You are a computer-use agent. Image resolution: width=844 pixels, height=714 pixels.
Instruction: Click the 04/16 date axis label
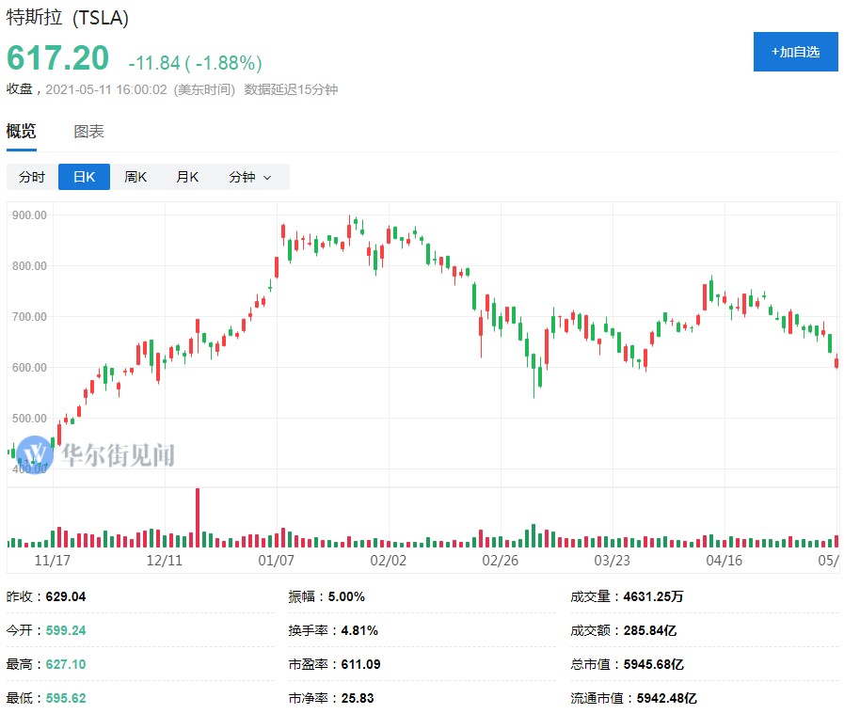[723, 561]
